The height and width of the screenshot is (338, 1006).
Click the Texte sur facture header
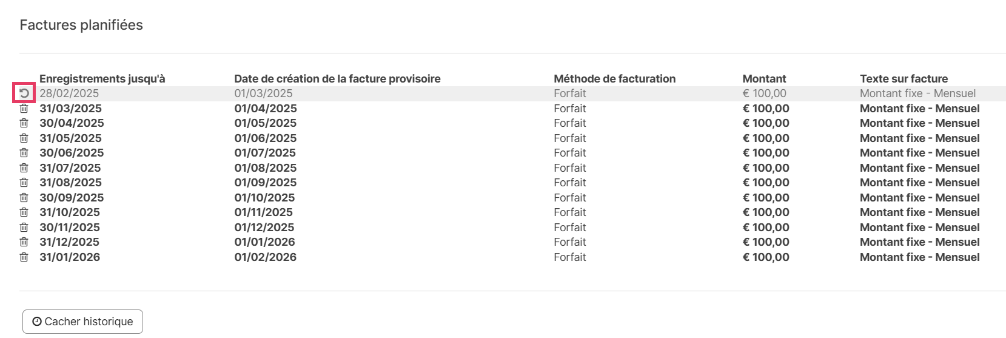[x=904, y=79]
